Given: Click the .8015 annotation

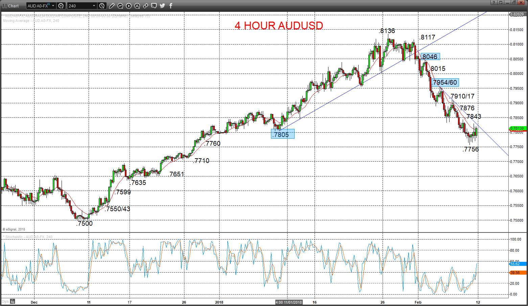Looking at the screenshot, I should (x=437, y=68).
